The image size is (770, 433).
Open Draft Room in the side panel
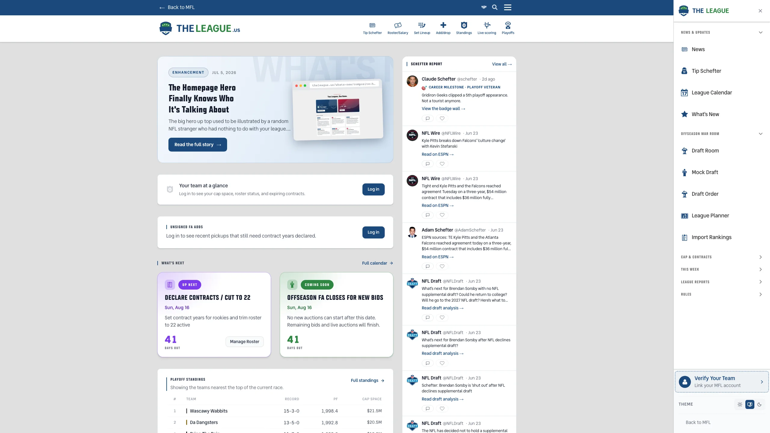coord(721,151)
